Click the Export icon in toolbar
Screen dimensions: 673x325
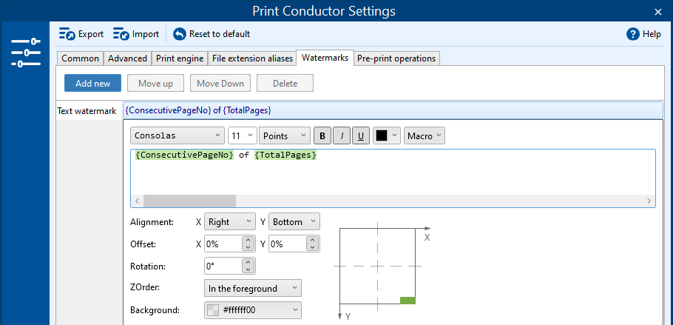[x=67, y=34]
